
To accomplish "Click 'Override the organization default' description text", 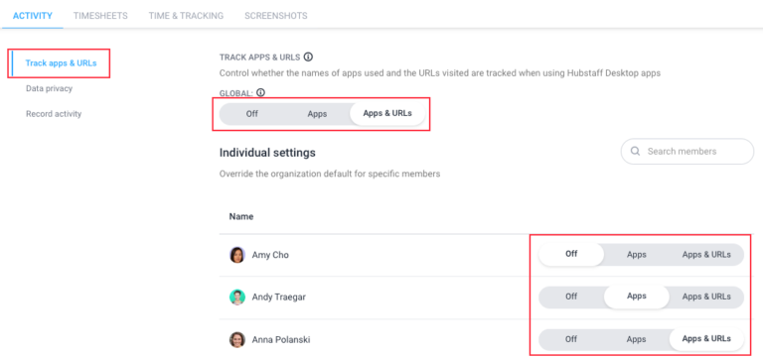I will 330,174.
